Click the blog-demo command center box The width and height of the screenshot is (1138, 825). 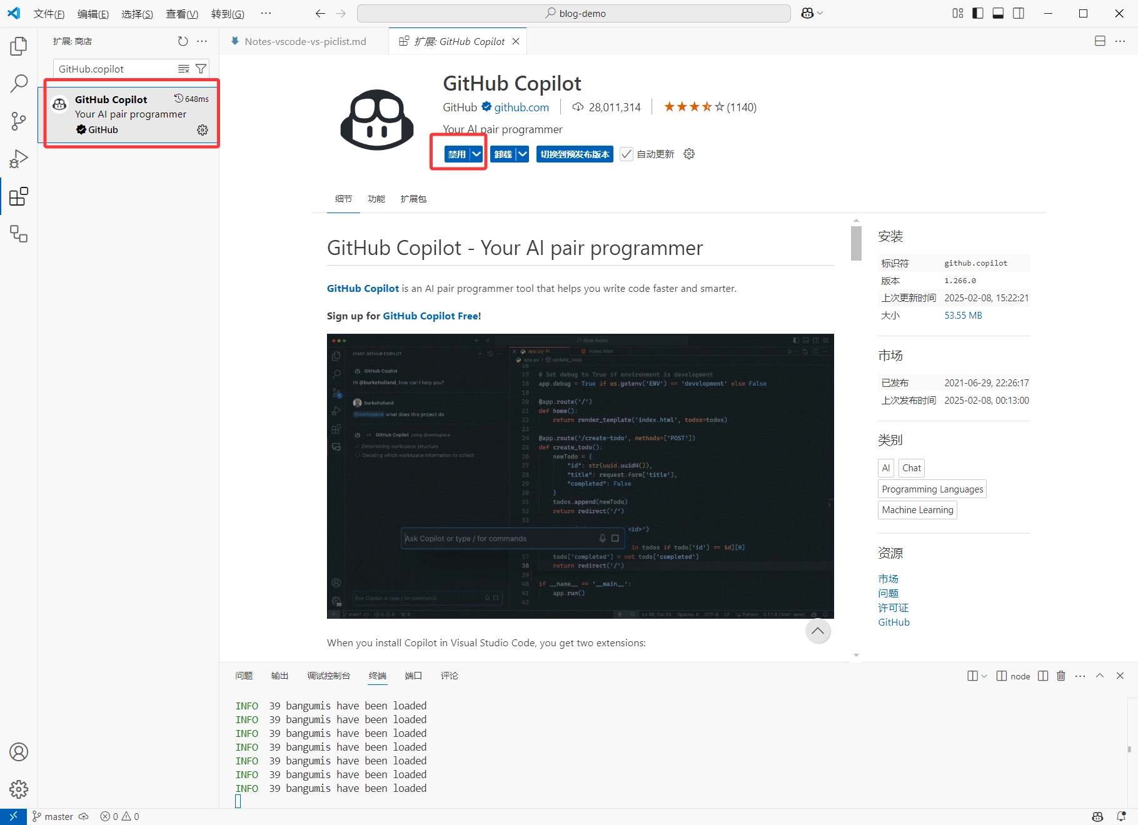[x=574, y=13]
